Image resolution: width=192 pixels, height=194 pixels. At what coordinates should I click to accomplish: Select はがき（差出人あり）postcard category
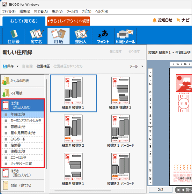pos(23,105)
